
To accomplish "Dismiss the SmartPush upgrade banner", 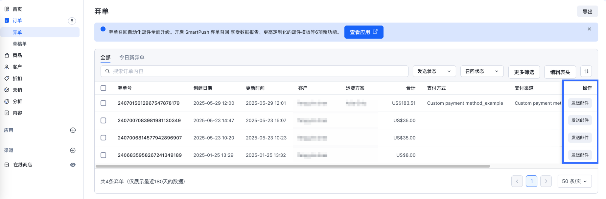I will point(589,29).
